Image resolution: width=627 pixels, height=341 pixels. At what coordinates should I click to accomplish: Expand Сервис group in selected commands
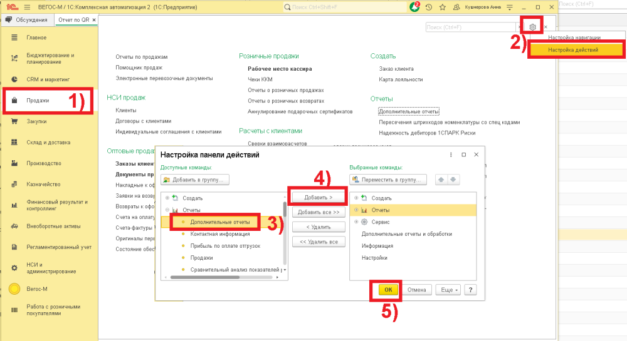356,222
